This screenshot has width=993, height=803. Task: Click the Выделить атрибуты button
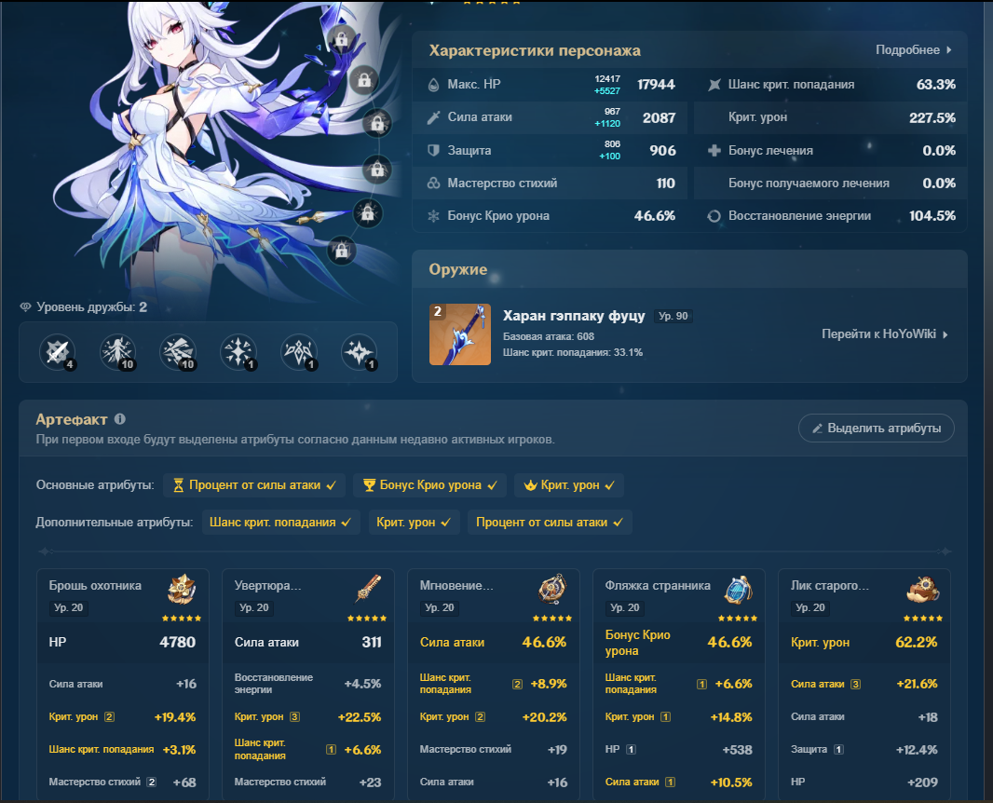click(877, 429)
